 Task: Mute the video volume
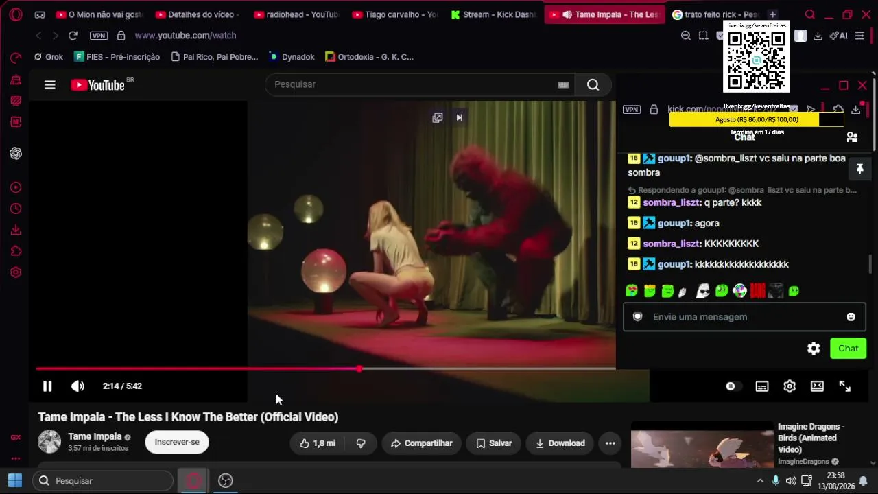point(78,386)
